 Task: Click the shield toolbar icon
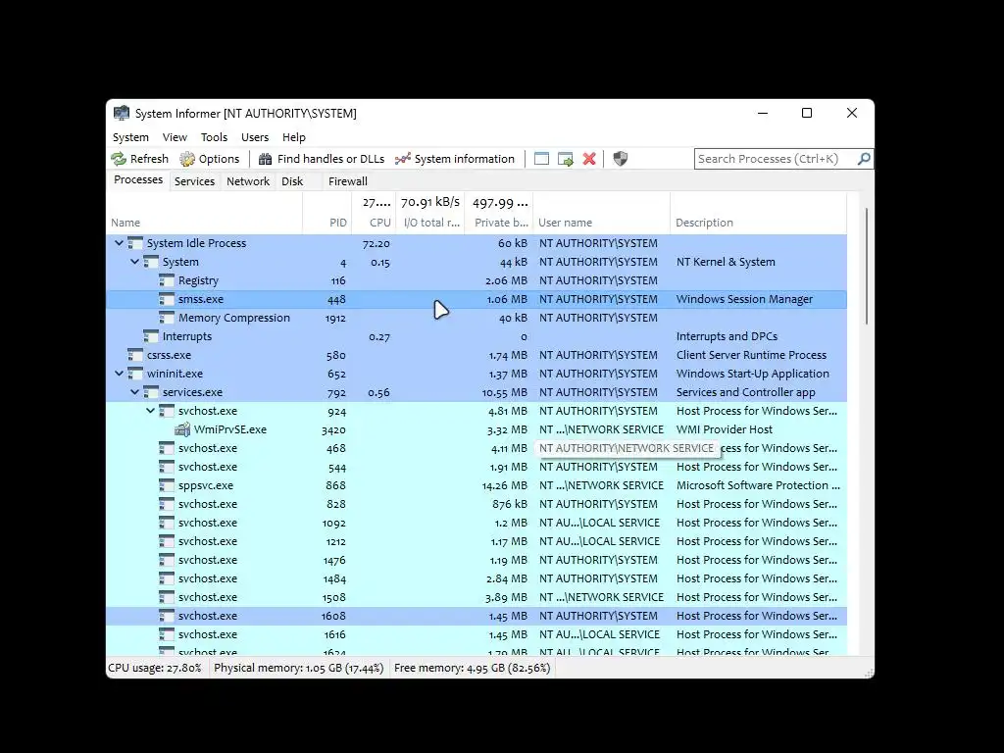click(621, 159)
